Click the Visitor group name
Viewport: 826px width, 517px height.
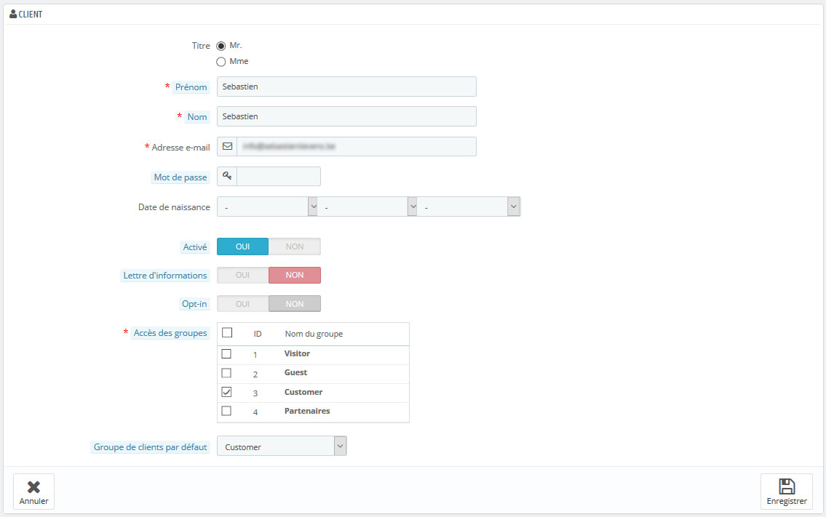[297, 353]
